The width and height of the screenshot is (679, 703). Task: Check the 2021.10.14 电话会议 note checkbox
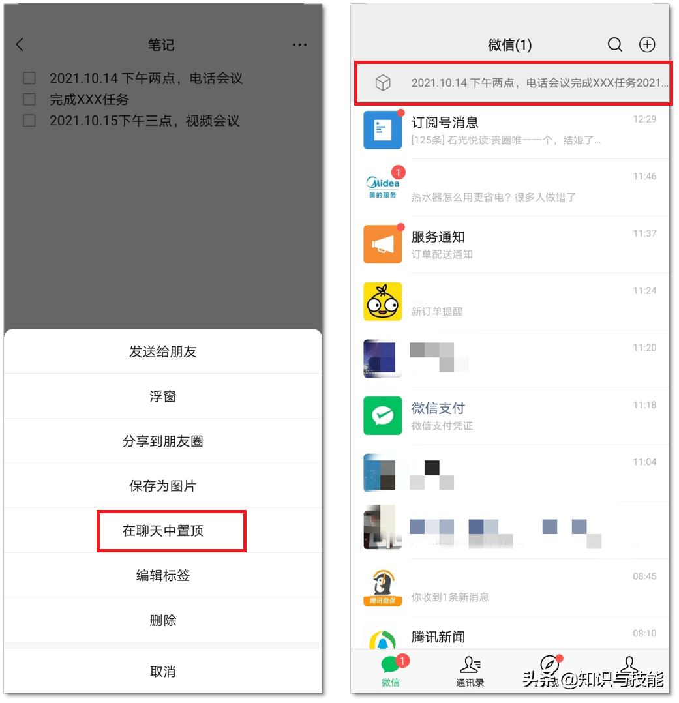(29, 78)
